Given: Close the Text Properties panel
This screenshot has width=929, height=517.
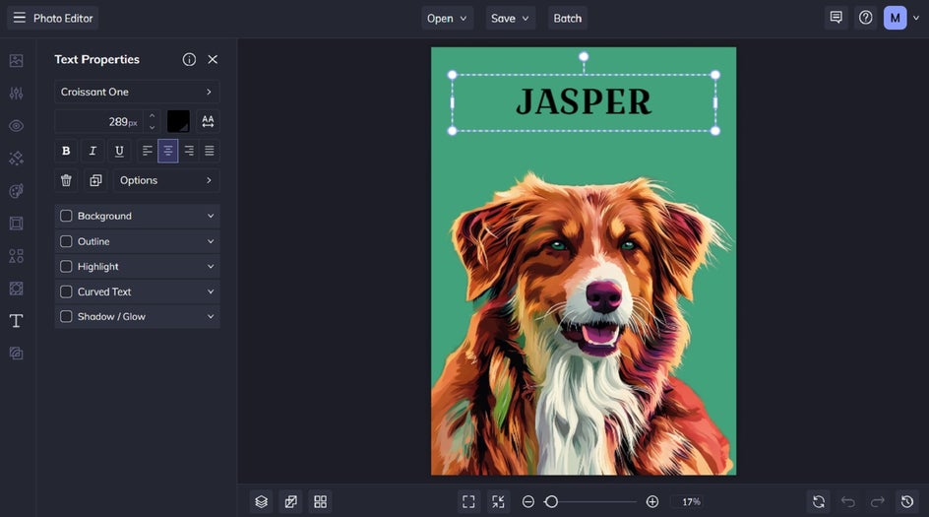Looking at the screenshot, I should 213,59.
